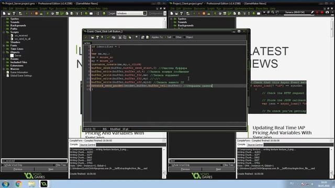Image resolution: width=335 pixels, height=188 pixels.
Task: Create a font with the T icon in Server window
Action: click(77, 14)
